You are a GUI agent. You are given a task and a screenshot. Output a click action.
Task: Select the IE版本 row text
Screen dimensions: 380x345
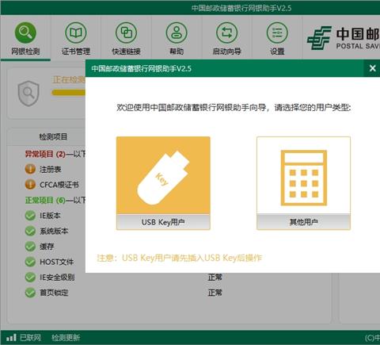point(50,216)
